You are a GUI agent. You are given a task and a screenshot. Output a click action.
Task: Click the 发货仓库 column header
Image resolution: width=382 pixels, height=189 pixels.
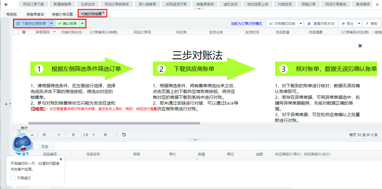pyautogui.click(x=216, y=32)
